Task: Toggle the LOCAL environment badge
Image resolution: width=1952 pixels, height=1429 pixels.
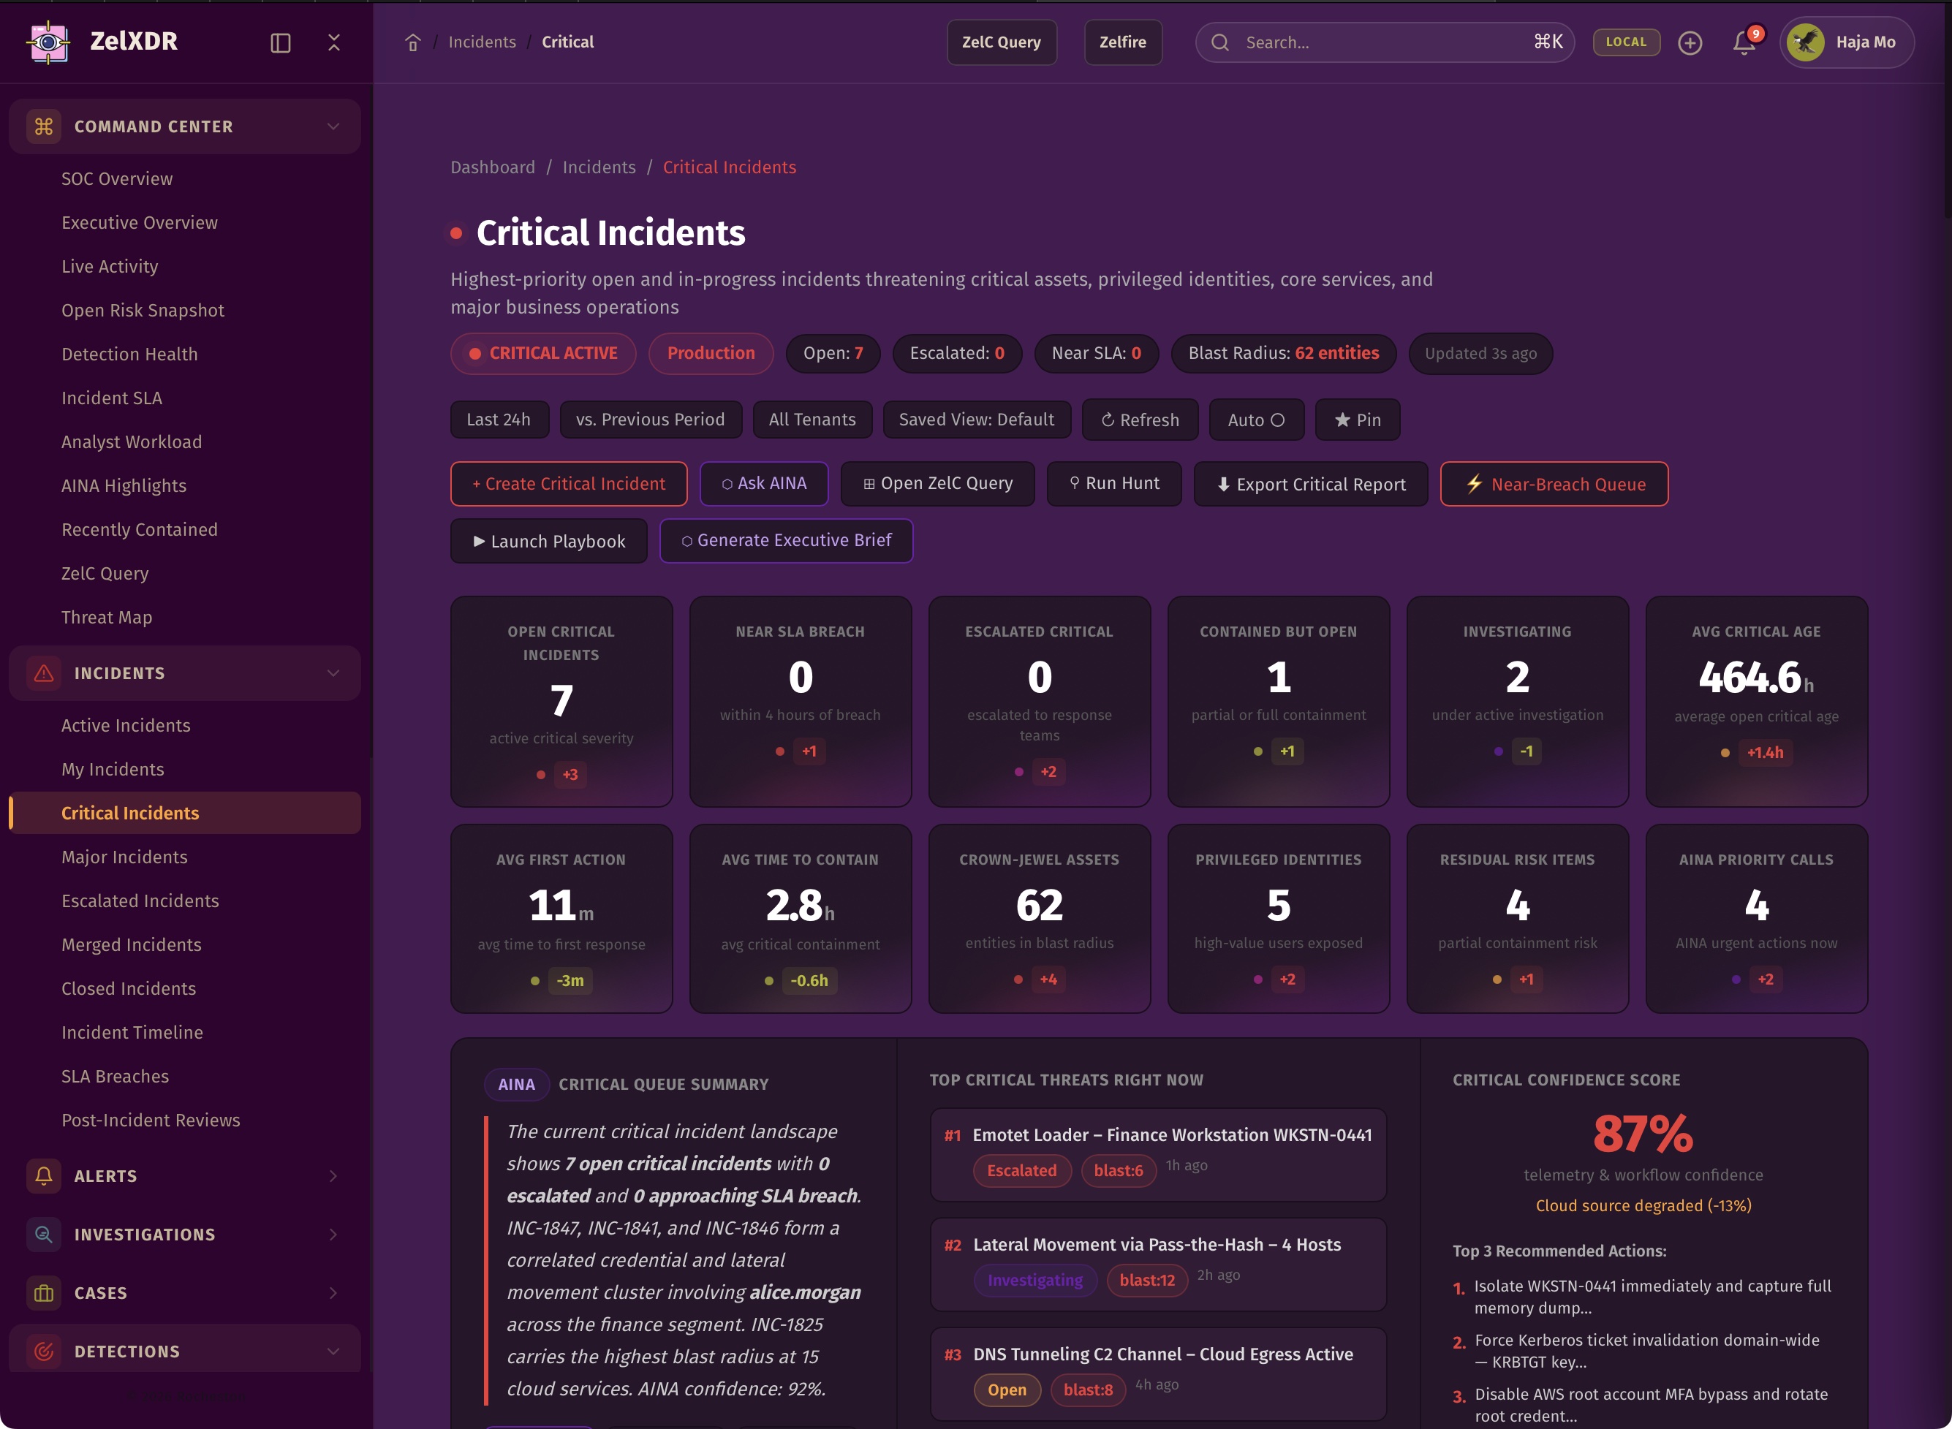Action: coord(1626,42)
